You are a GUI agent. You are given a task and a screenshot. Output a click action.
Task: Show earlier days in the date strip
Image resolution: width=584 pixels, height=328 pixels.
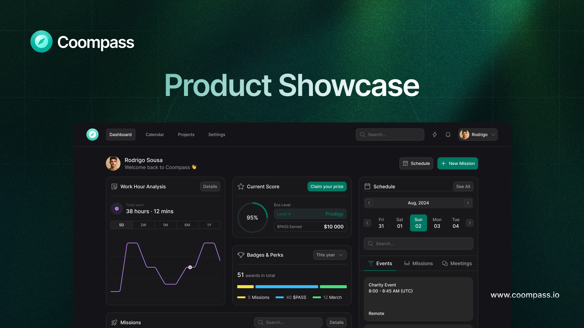[367, 223]
